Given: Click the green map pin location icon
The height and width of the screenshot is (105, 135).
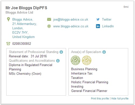Looking at the screenshot, I should pos(8,19).
